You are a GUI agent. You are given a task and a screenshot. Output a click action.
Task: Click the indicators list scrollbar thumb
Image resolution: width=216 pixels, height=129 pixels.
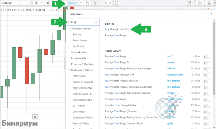tap(214, 58)
